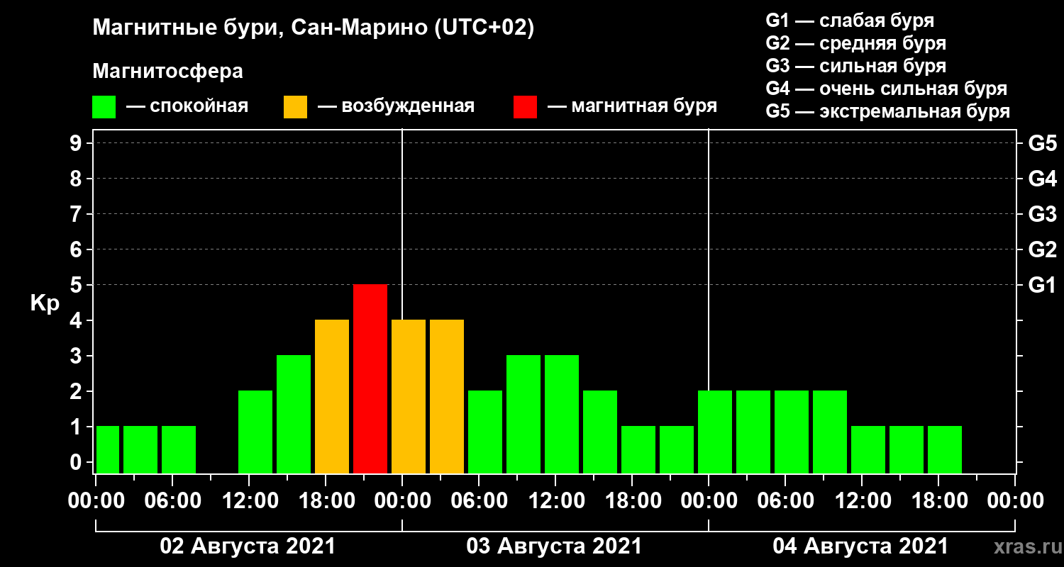
Task: Select the orange bar starting 00:00 on 03 Августа
Action: pos(409,396)
